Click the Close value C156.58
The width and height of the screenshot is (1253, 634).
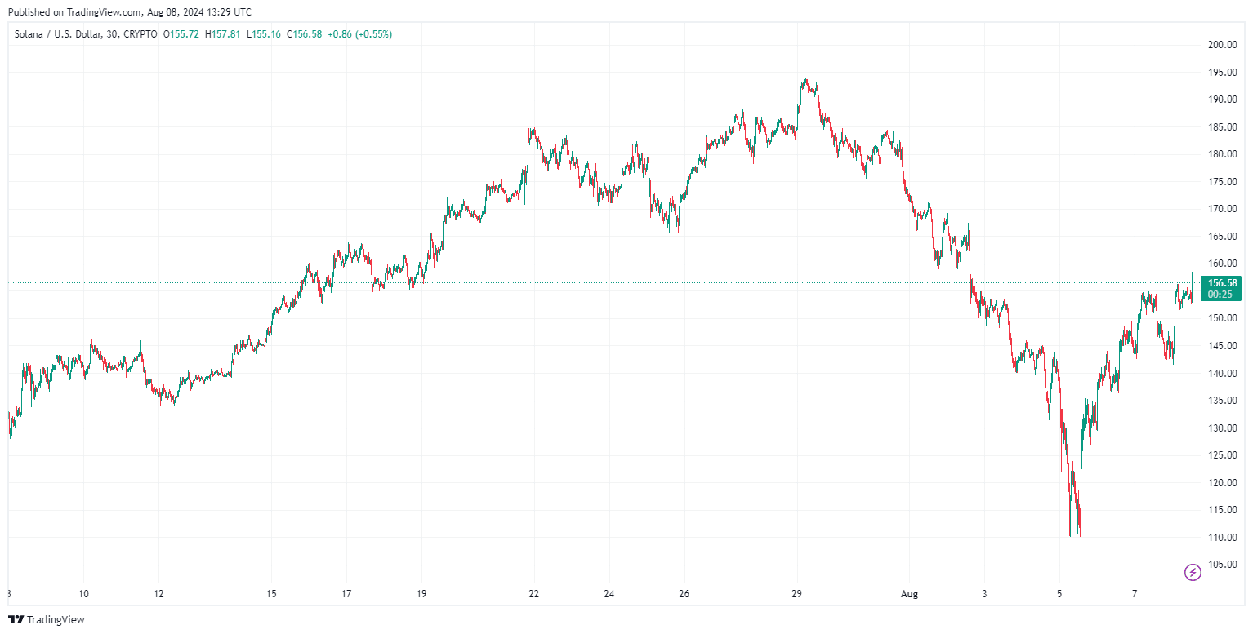tap(304, 34)
